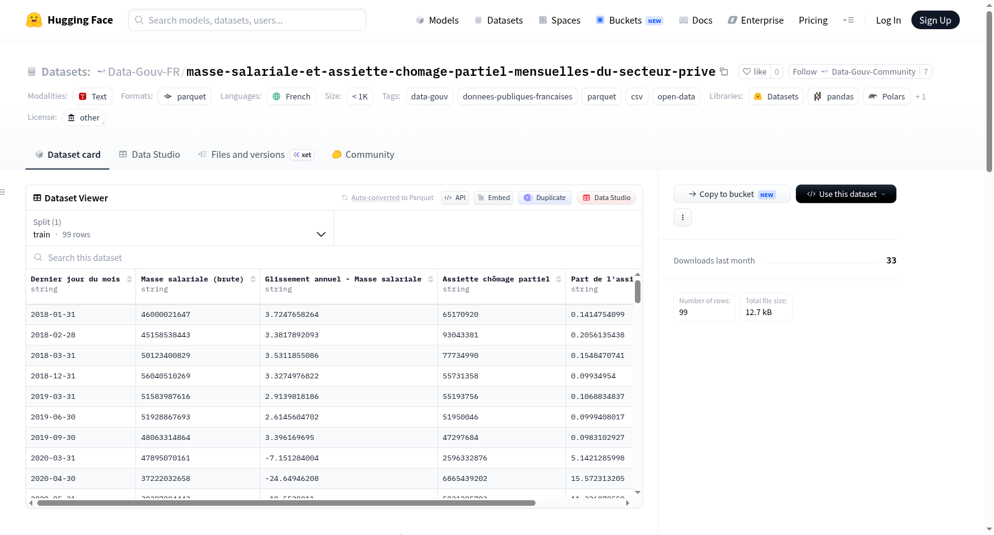Viewport: 994px width, 535px height.
Task: Click the Embed button
Action: pos(493,198)
